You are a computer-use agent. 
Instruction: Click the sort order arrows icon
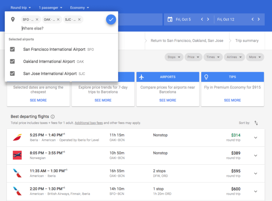pos(256,123)
